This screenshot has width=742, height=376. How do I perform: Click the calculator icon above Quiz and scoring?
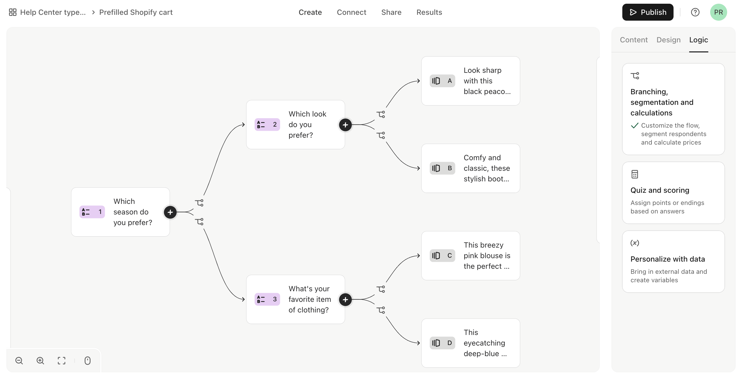635,174
